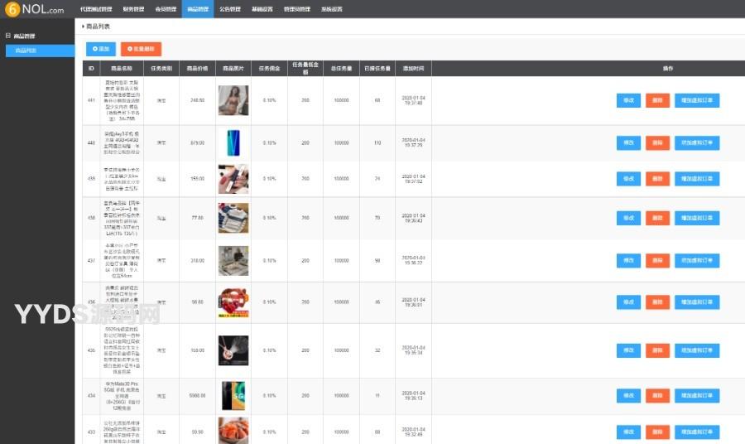Click the 添加时间 column header
745x444 pixels.
(x=413, y=68)
